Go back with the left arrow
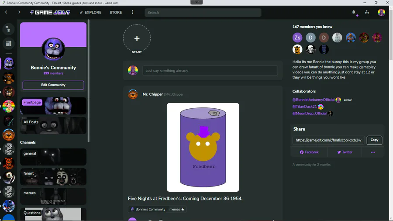Image resolution: width=393 pixels, height=221 pixels. pos(6,12)
